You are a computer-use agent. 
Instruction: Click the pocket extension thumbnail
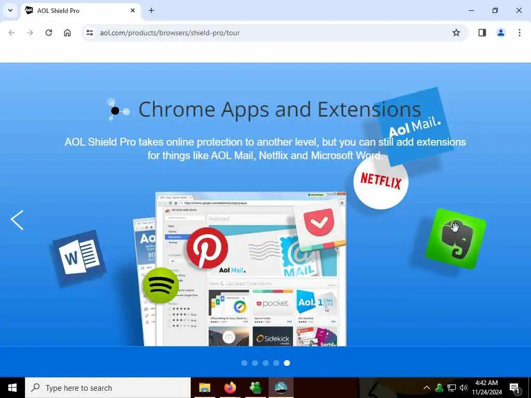(x=273, y=306)
